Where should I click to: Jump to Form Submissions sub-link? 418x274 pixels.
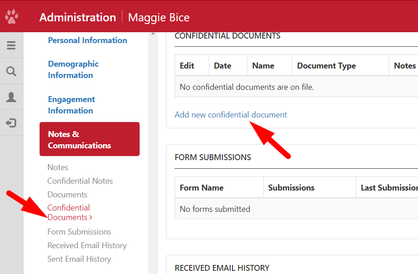(x=79, y=232)
